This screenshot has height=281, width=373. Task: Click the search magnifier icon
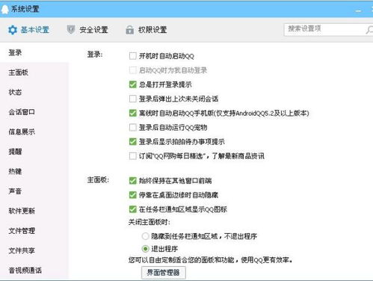tap(369, 30)
